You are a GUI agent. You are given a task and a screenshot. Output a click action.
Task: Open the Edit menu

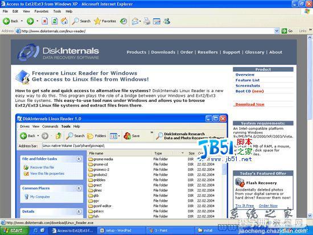pos(15,11)
